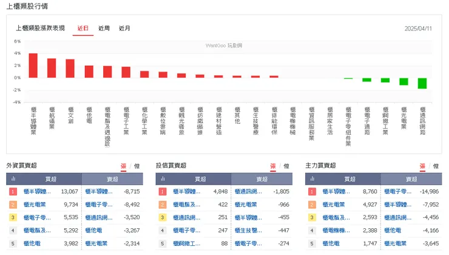Click the 2025/04/11 date text
The width and height of the screenshot is (449, 255).
[418, 29]
